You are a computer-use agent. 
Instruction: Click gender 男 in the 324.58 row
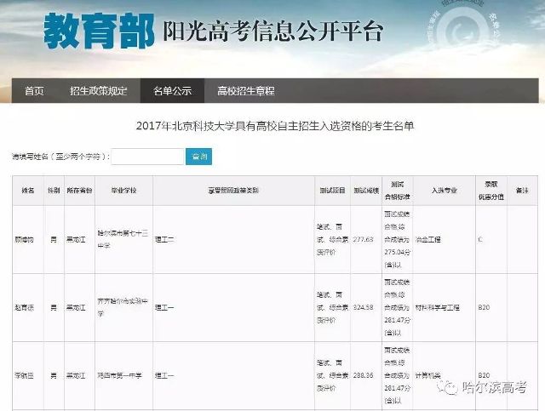[54, 307]
